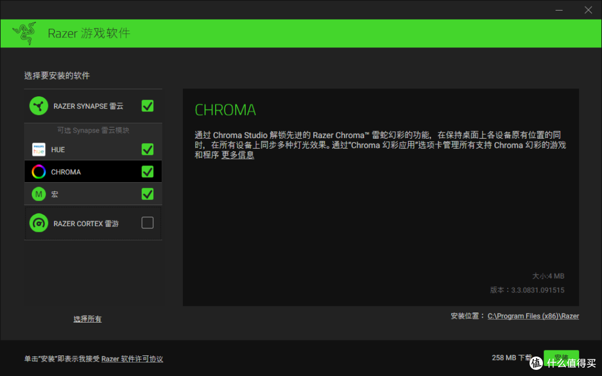Click the Razer Cortex green icon
602x376 pixels.
39,223
